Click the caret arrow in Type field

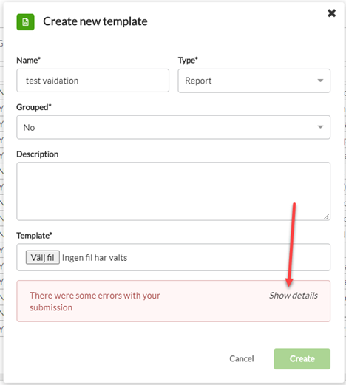pos(320,81)
